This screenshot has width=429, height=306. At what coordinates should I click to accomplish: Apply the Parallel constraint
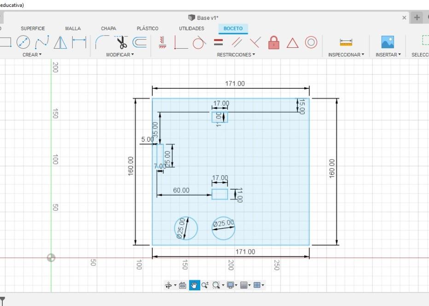[x=237, y=42]
